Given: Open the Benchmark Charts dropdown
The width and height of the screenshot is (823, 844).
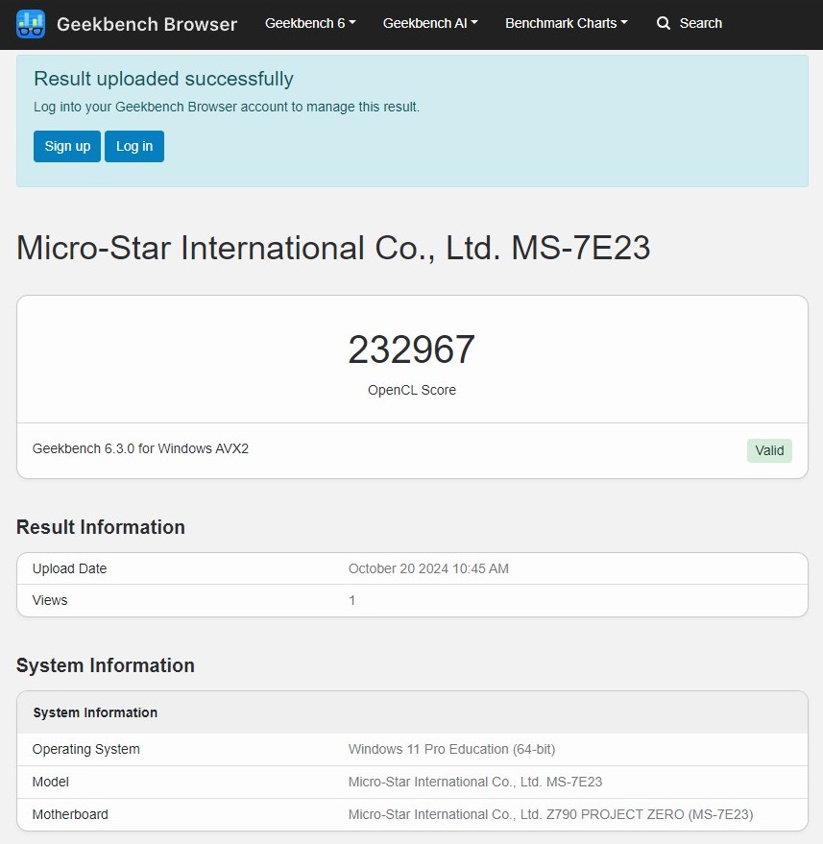Looking at the screenshot, I should click(567, 23).
